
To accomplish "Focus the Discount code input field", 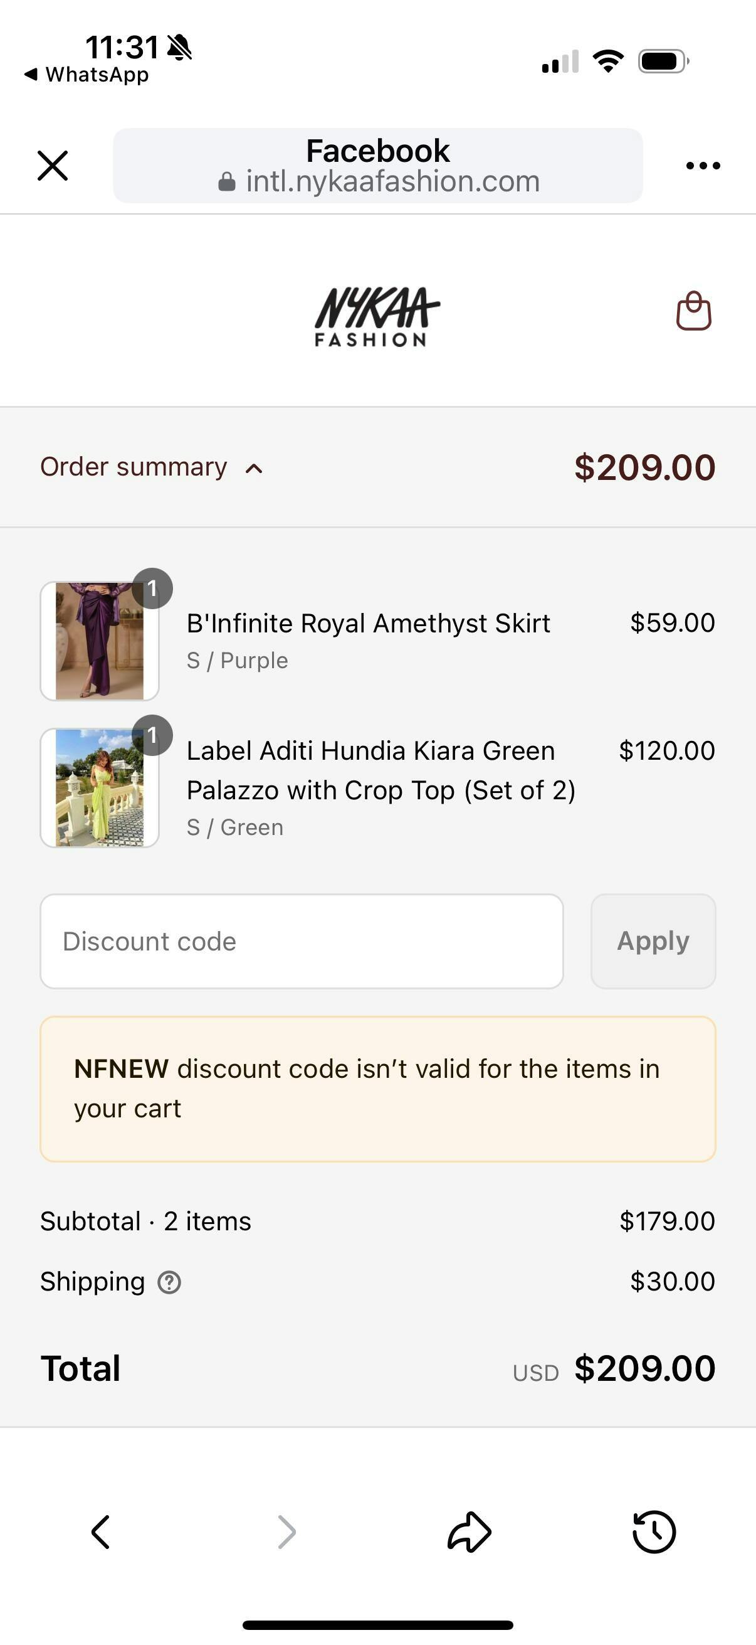I will (301, 941).
